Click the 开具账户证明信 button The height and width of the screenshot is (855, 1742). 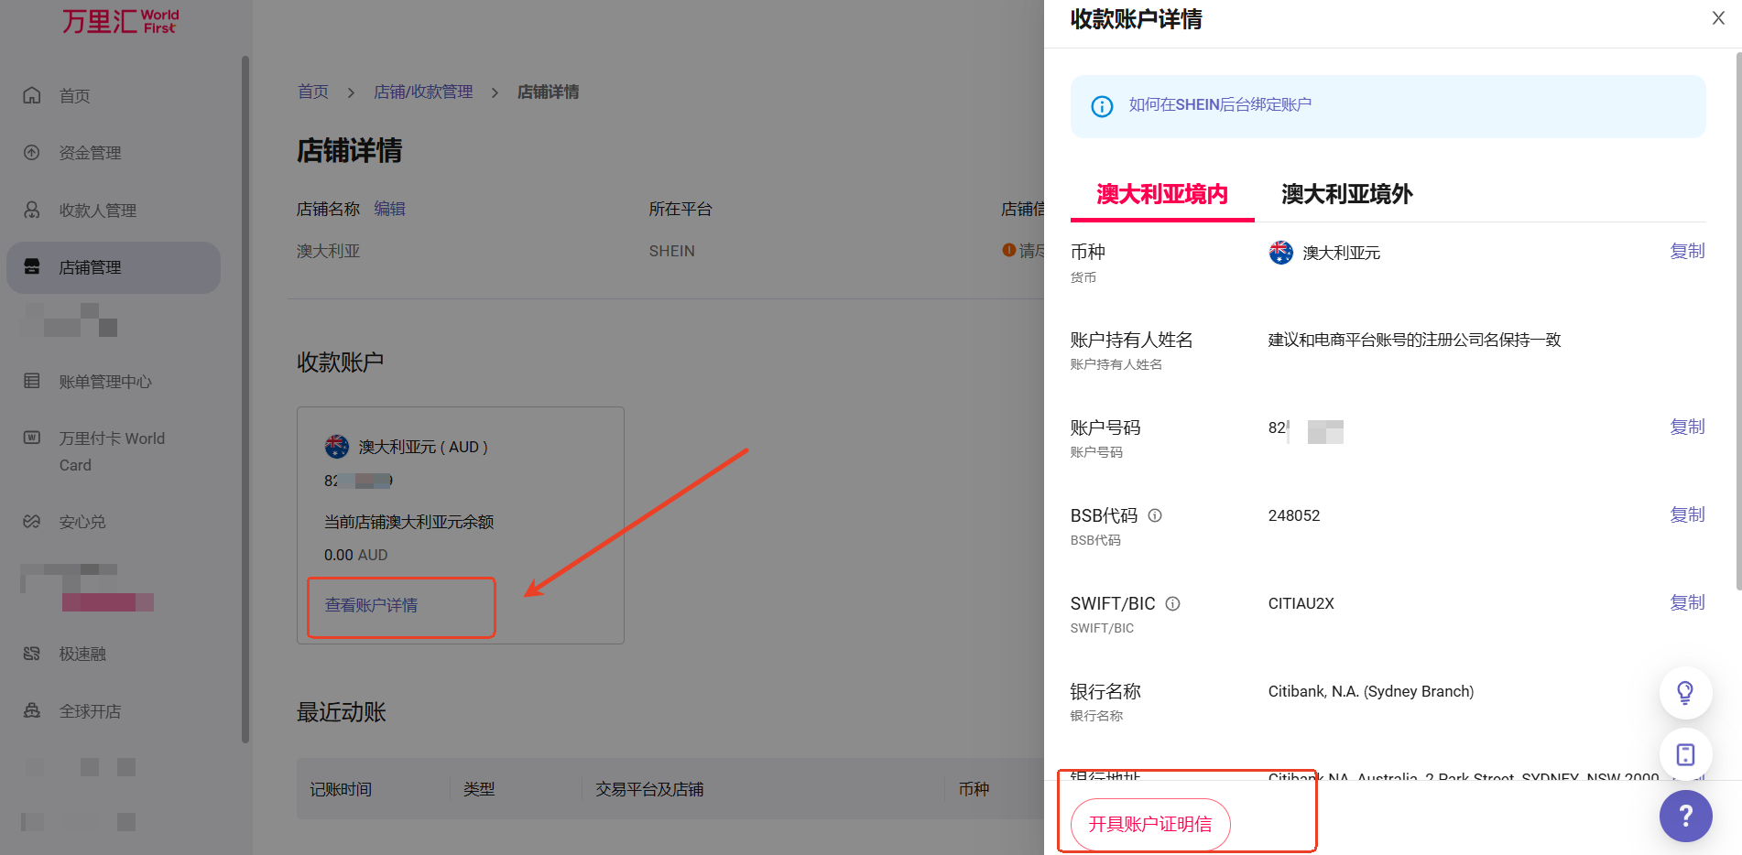pyautogui.click(x=1149, y=824)
